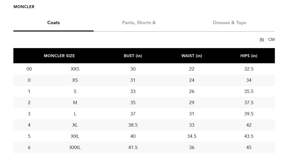289x166 pixels.
Task: Open the Pants, Shorts & tab
Action: (x=139, y=23)
